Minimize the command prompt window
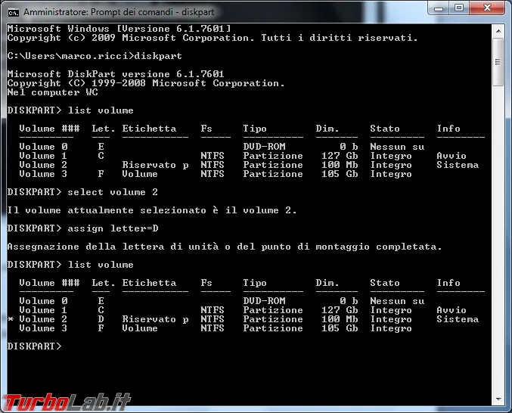The height and width of the screenshot is (413, 512). (x=439, y=8)
